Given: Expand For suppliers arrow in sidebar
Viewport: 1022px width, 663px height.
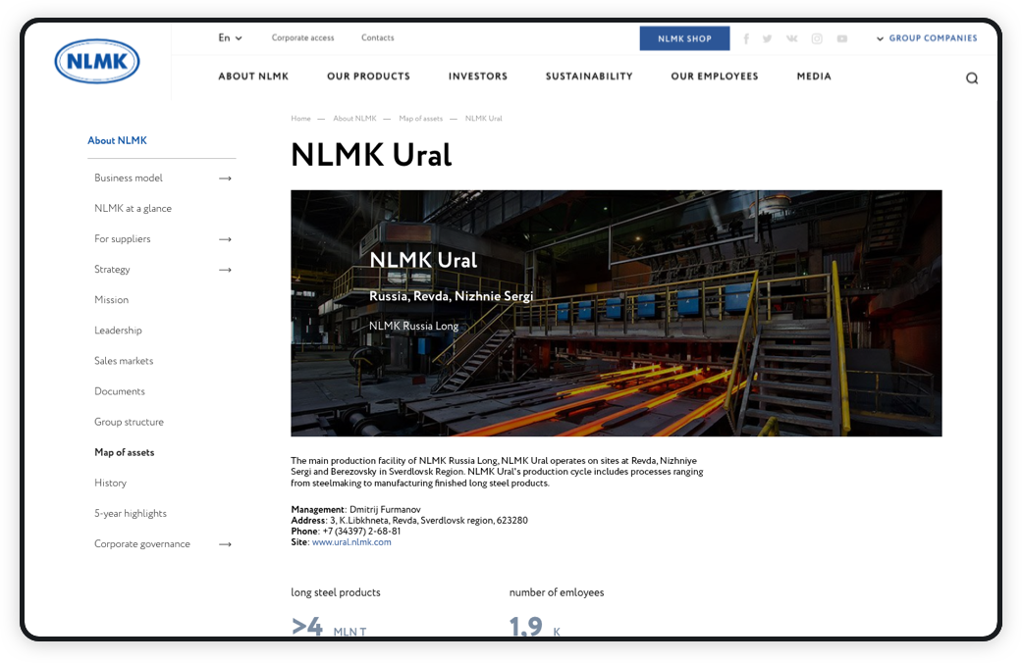Looking at the screenshot, I should click(x=226, y=239).
